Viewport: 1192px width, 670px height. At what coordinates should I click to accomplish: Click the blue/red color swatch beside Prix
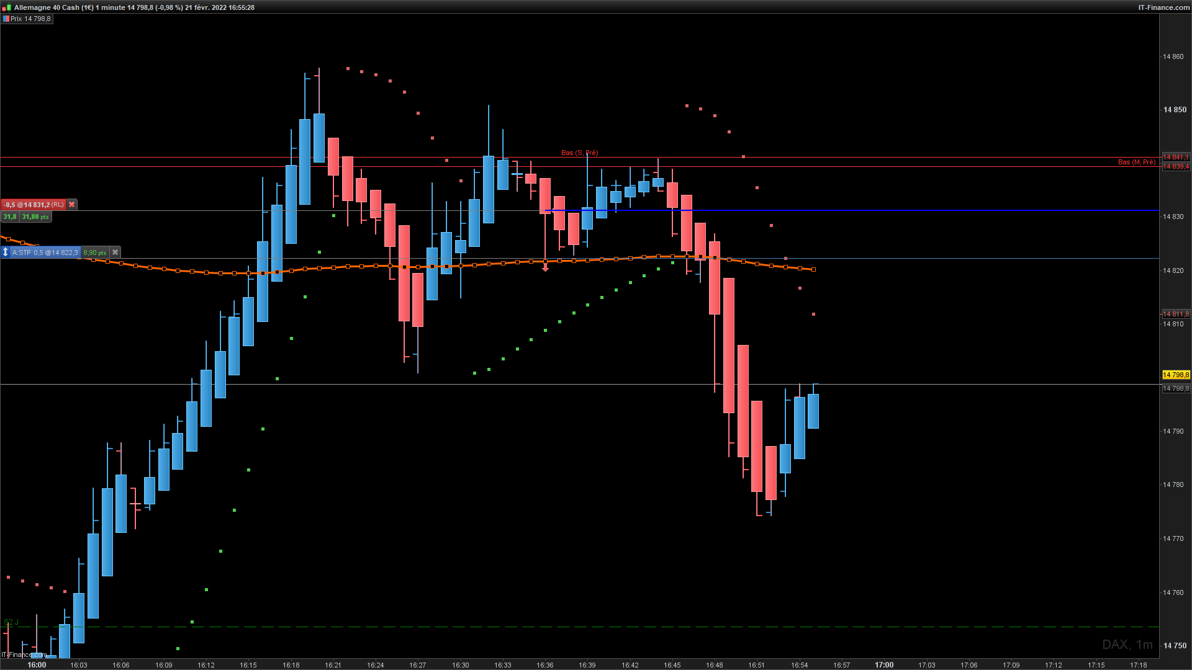pyautogui.click(x=6, y=19)
